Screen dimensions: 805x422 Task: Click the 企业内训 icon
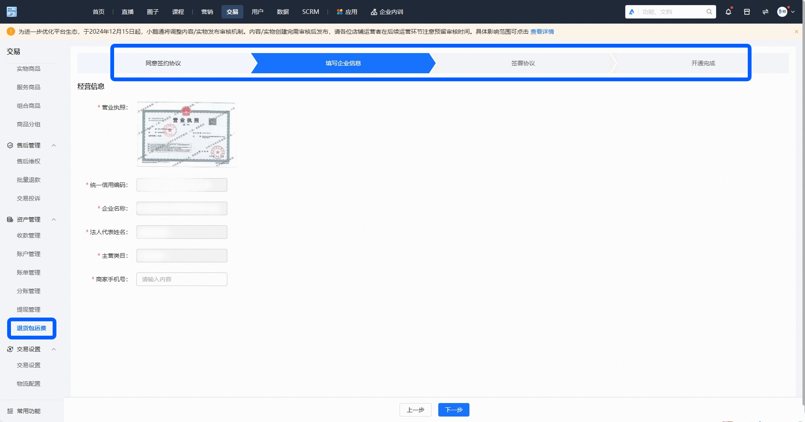click(x=374, y=12)
